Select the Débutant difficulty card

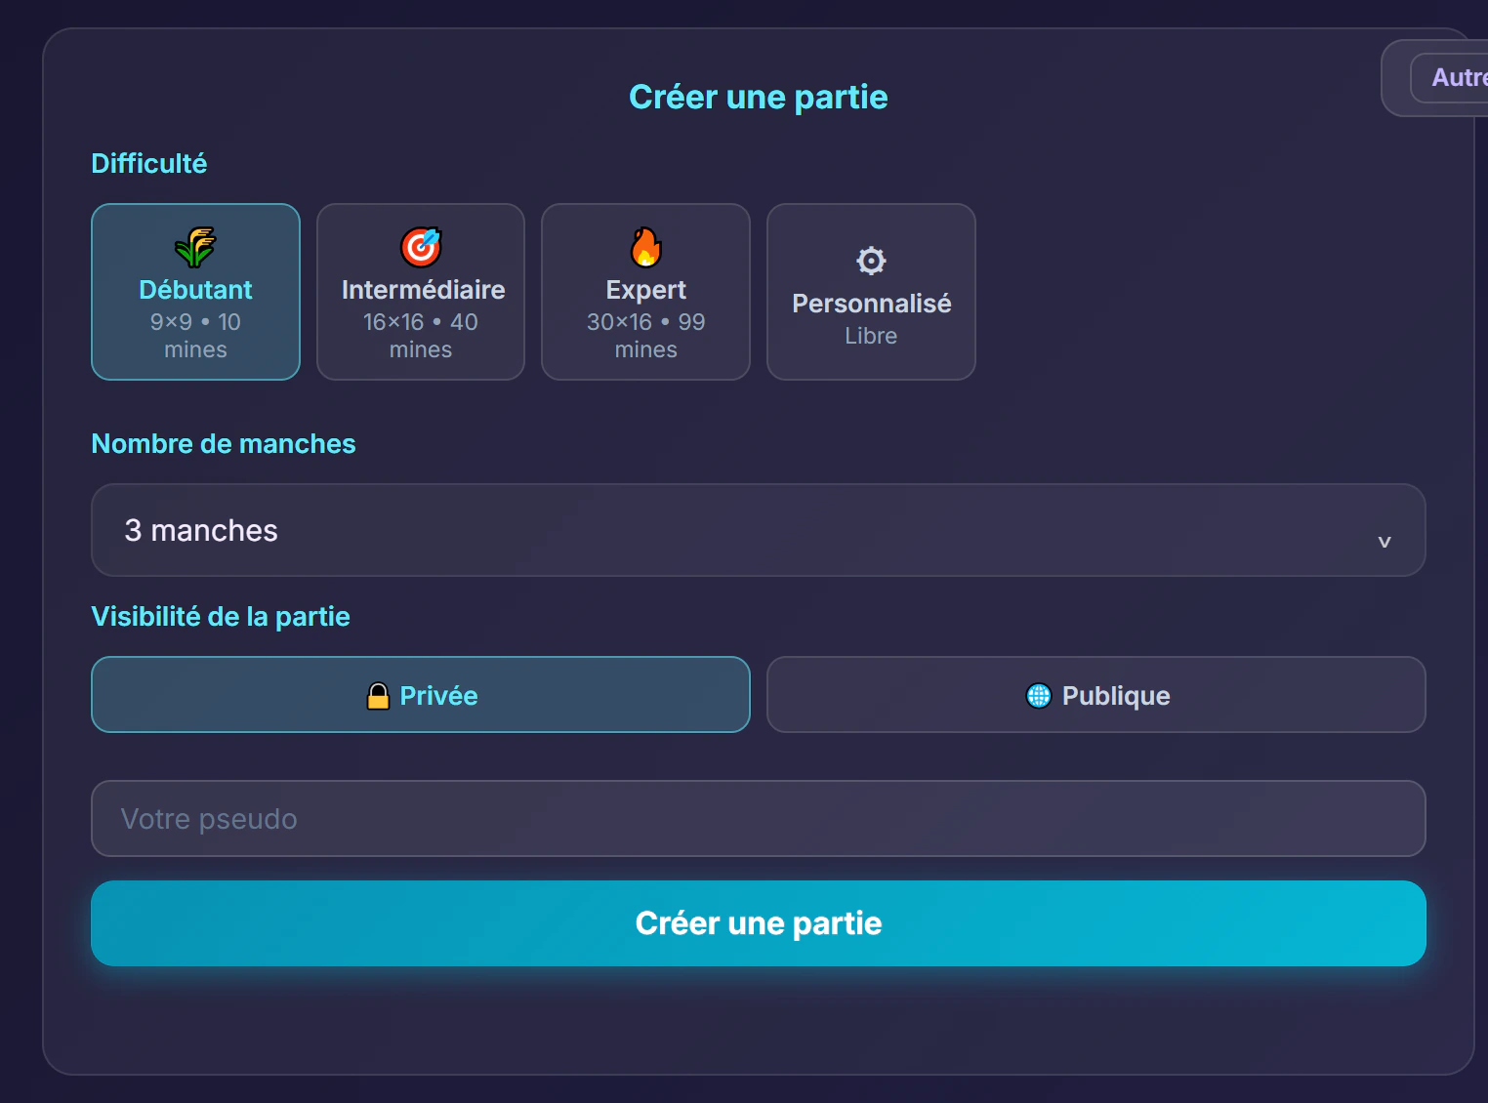click(x=195, y=292)
